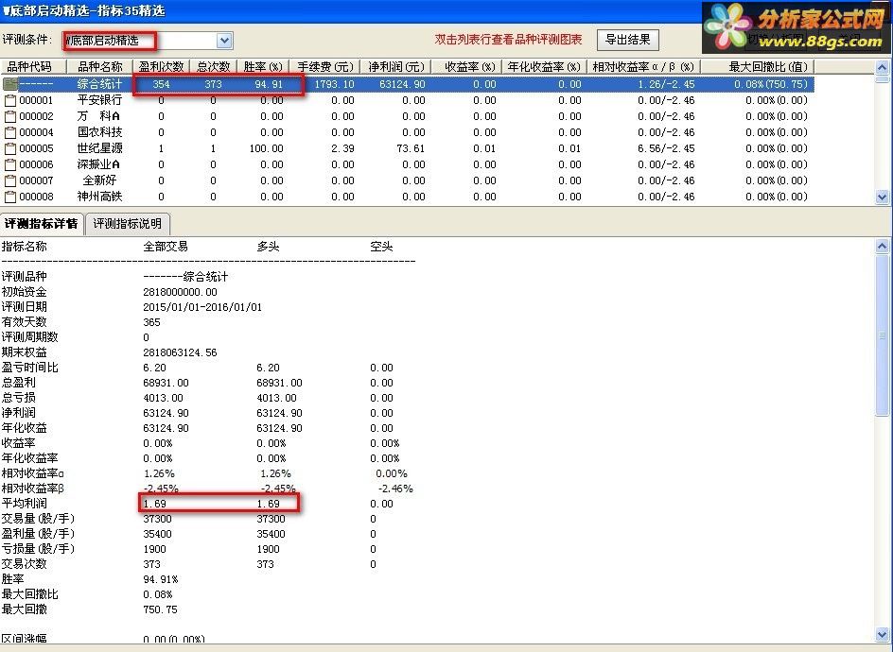
Task: Click the 净利润(元) column header
Action: [395, 66]
